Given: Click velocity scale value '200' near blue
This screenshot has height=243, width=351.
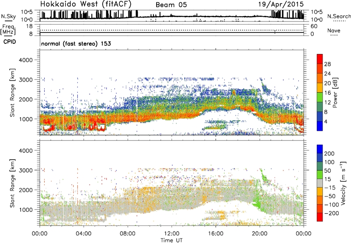Looking at the screenshot, I should pyautogui.click(x=330, y=154).
